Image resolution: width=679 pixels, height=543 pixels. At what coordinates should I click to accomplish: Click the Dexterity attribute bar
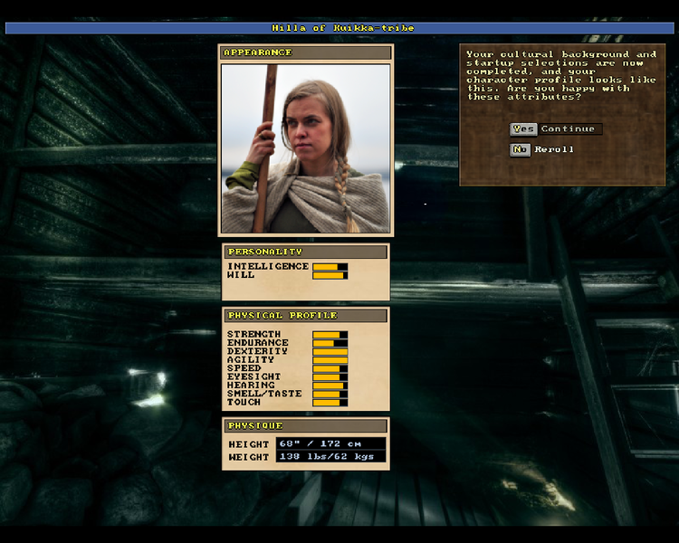[x=330, y=352]
